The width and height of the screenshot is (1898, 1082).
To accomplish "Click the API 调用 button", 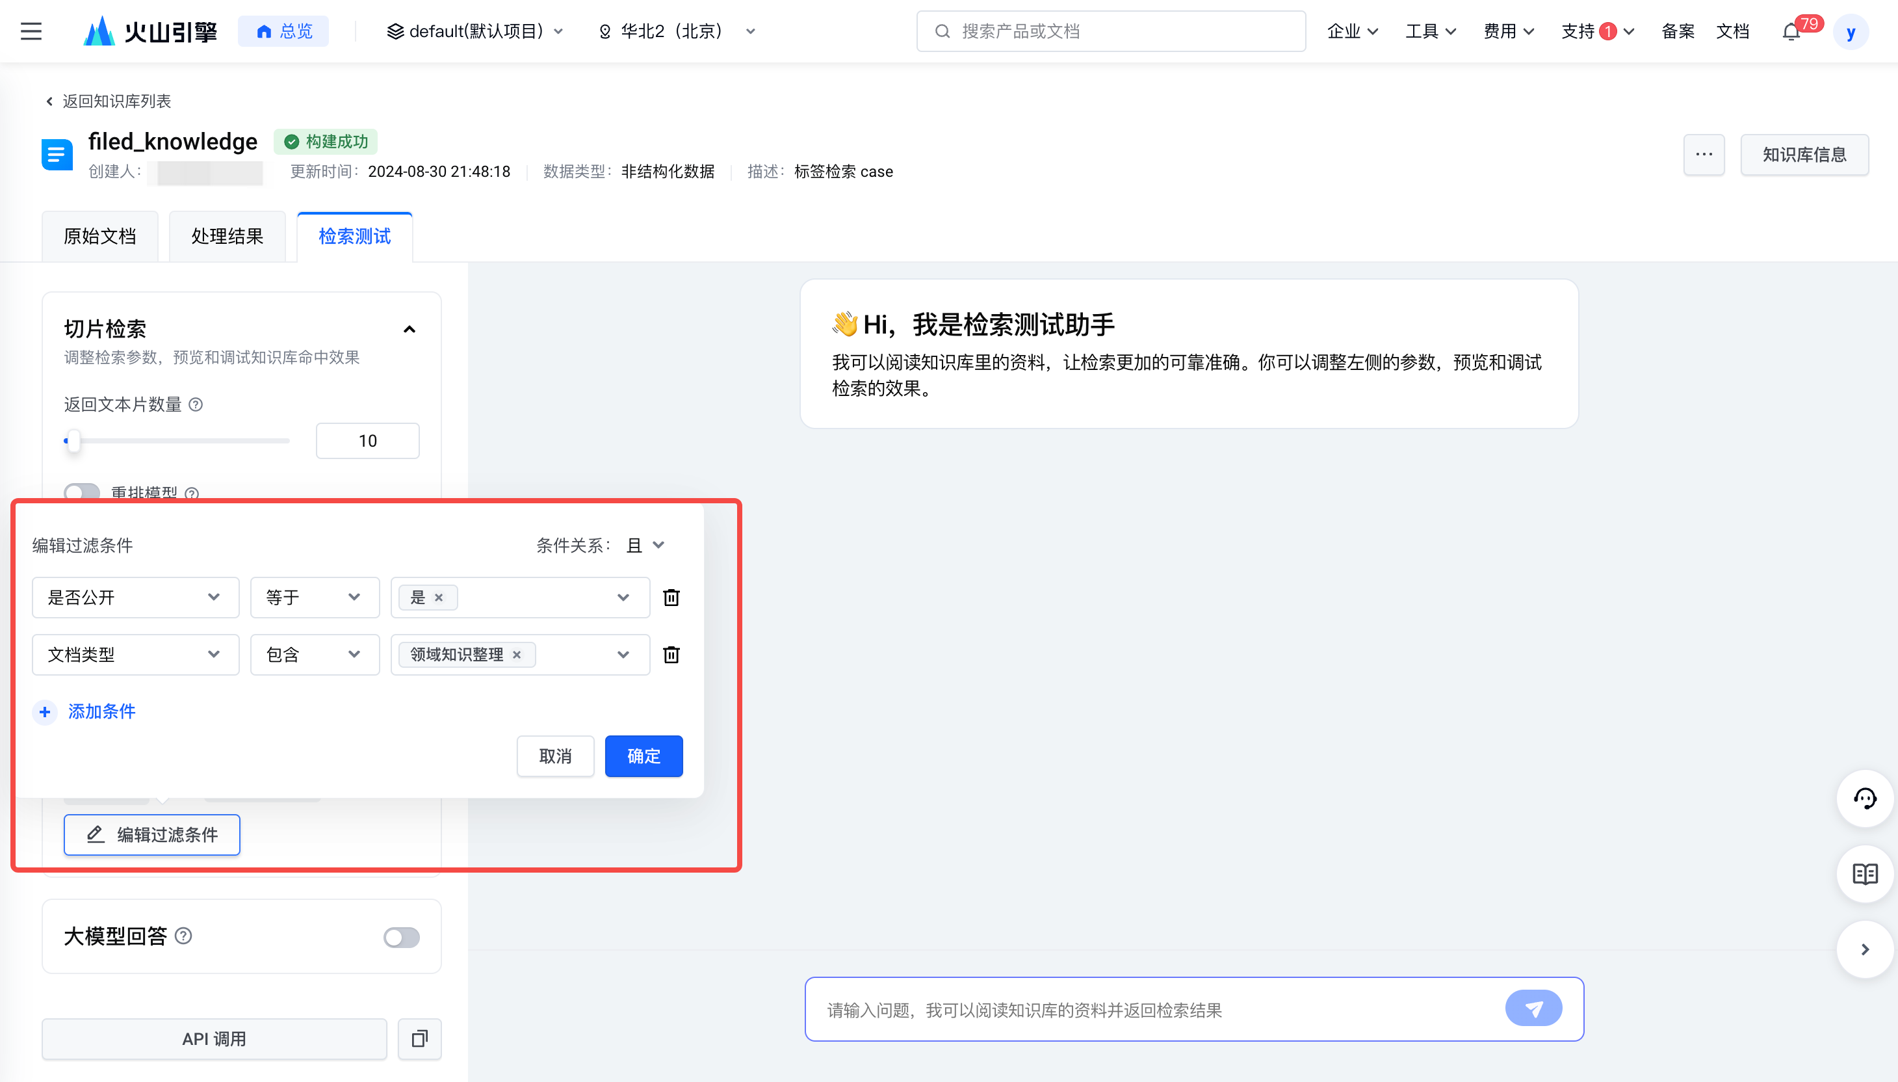I will pyautogui.click(x=214, y=1038).
